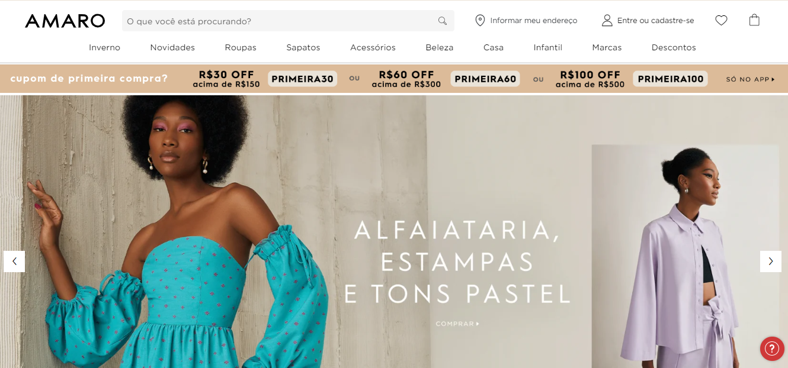
Task: Open the Roupas category menu
Action: (241, 47)
